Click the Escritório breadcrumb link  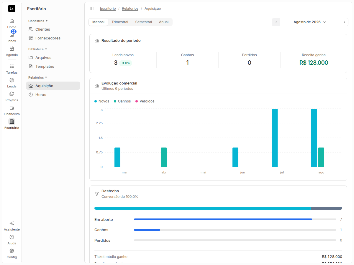[x=108, y=9]
